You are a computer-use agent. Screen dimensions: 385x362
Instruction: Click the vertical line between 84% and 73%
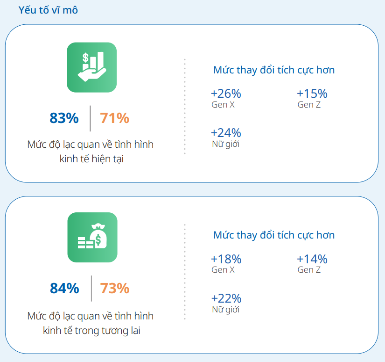click(x=91, y=289)
